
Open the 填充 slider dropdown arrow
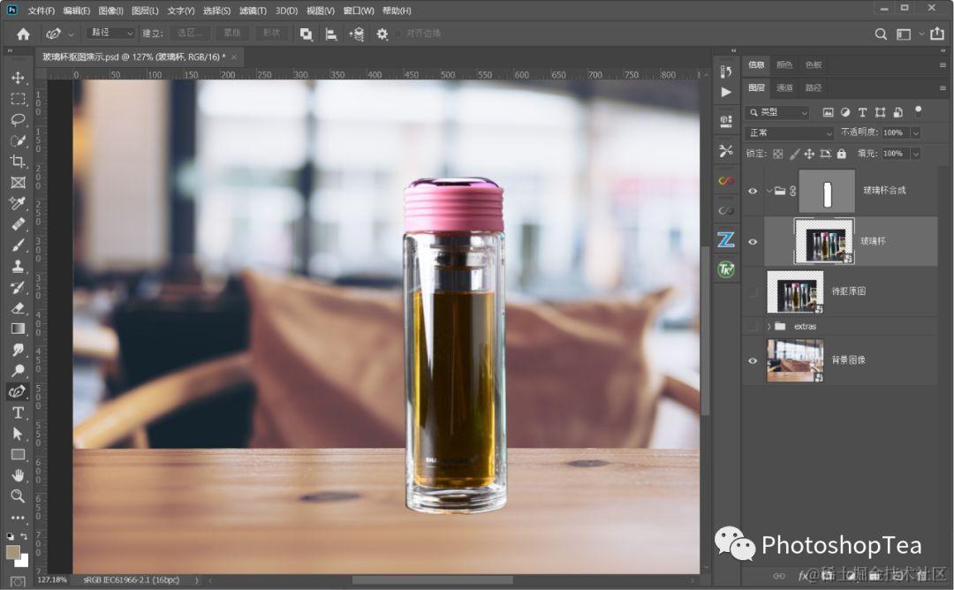(x=916, y=154)
